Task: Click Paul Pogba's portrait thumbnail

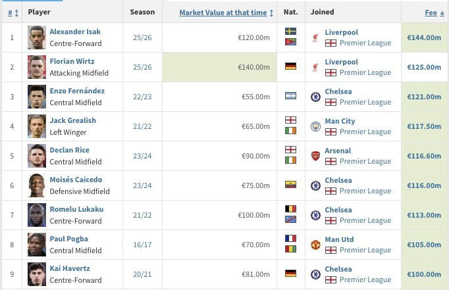Action: (37, 245)
